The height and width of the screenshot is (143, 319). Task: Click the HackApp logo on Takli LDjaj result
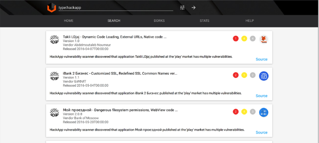pyautogui.click(x=55, y=40)
